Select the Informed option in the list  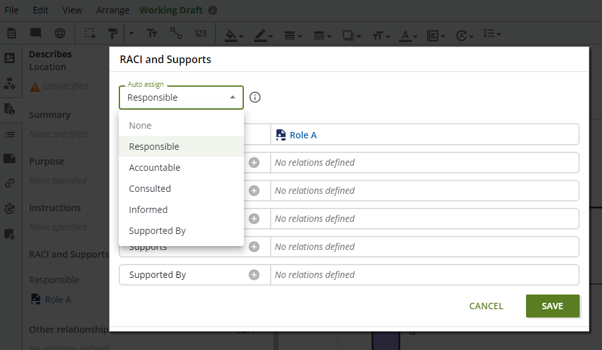(148, 210)
